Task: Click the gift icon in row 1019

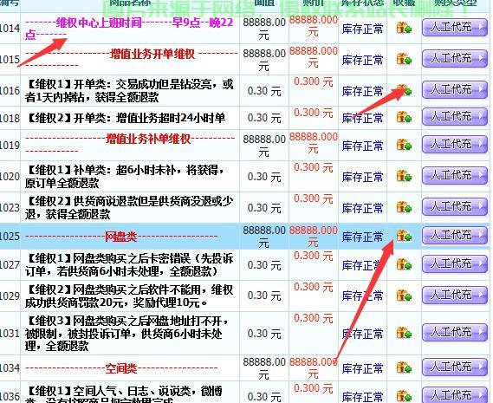Action: pyautogui.click(x=404, y=145)
